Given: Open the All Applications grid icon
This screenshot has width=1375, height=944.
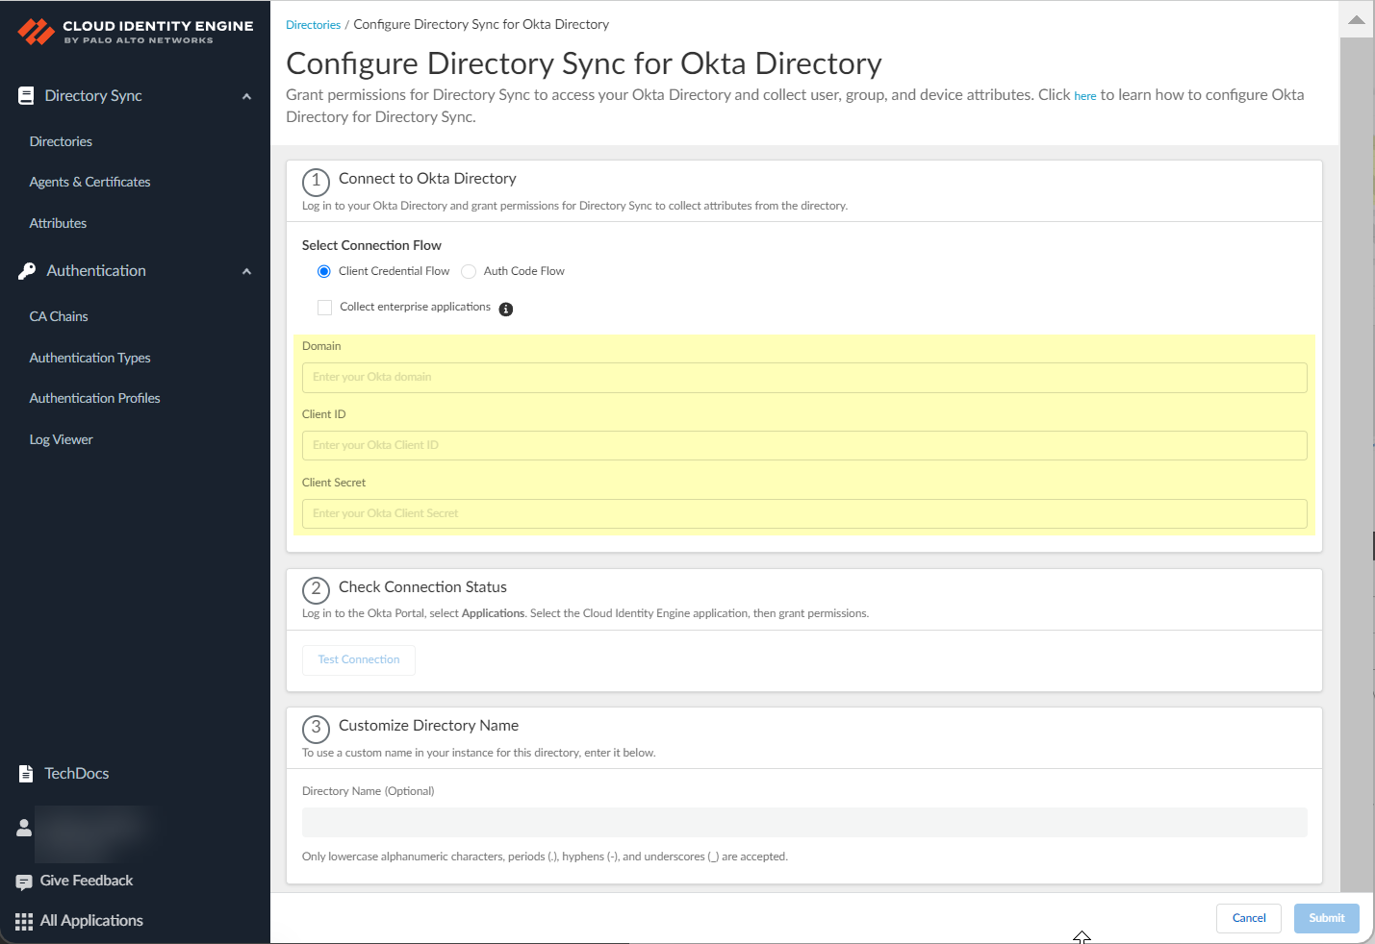Looking at the screenshot, I should (x=24, y=922).
